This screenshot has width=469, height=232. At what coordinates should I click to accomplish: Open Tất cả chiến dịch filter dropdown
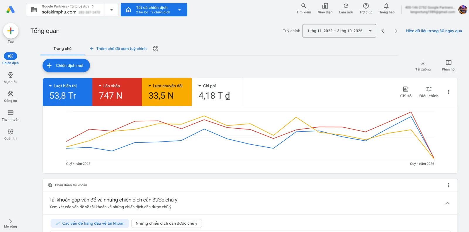[x=154, y=10]
